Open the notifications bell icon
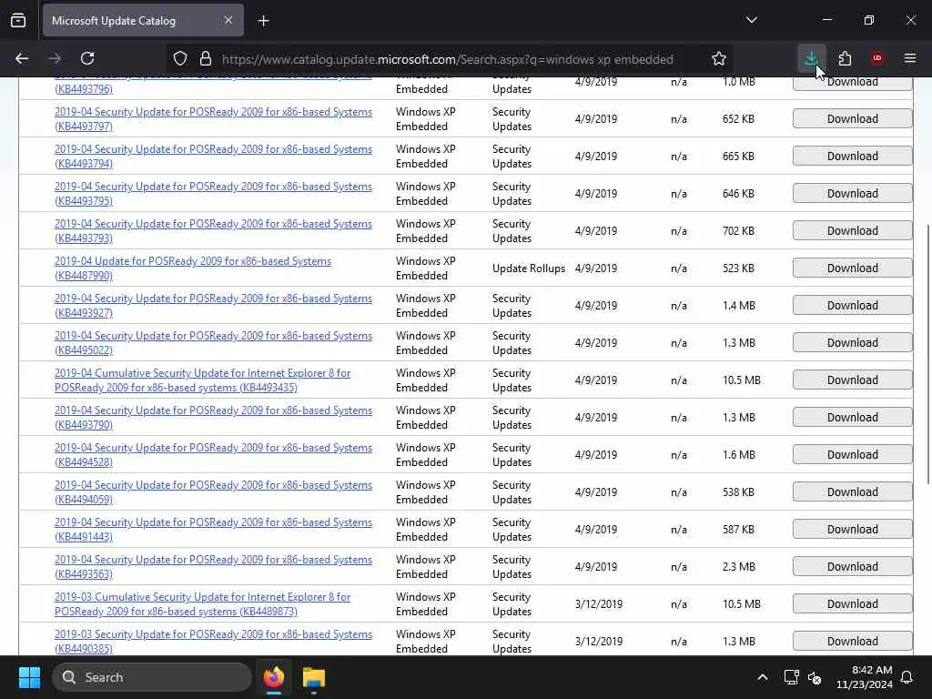The width and height of the screenshot is (932, 699). click(x=907, y=677)
